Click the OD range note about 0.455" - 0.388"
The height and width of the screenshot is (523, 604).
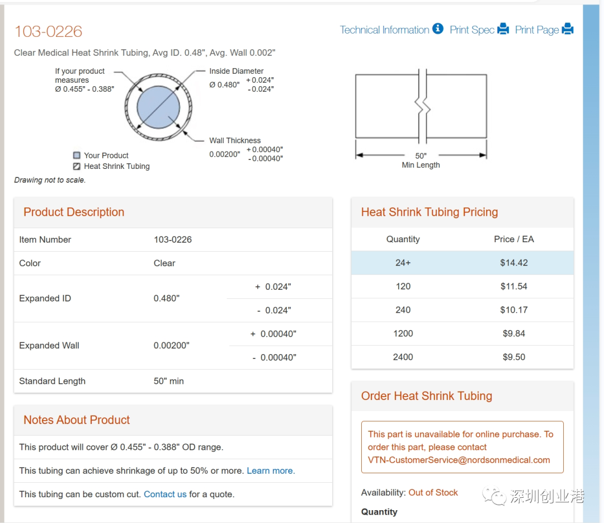(121, 447)
